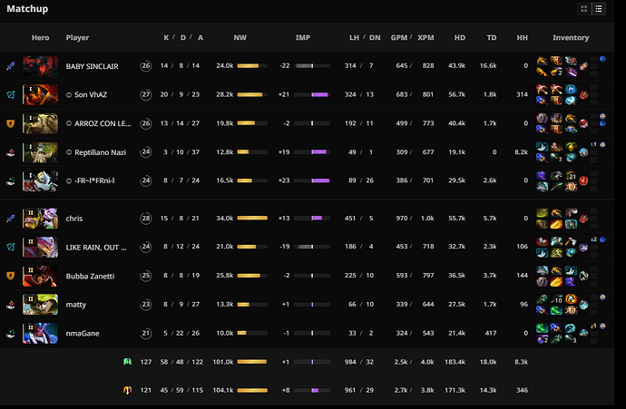Open chris player profile
The width and height of the screenshot is (626, 409).
point(74,219)
